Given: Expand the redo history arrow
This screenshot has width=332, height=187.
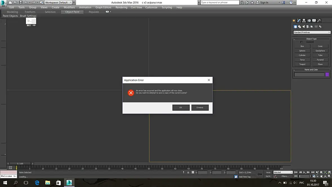Looking at the screenshot, I should tap(37, 3).
